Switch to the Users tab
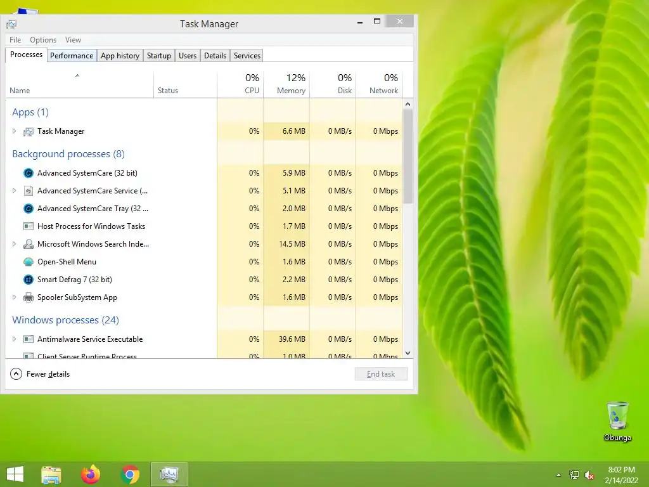The width and height of the screenshot is (649, 487). tap(188, 56)
